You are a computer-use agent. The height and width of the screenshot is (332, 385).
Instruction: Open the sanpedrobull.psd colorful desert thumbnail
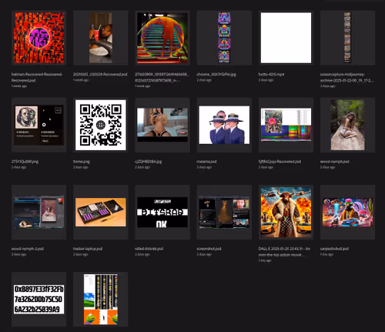click(347, 212)
